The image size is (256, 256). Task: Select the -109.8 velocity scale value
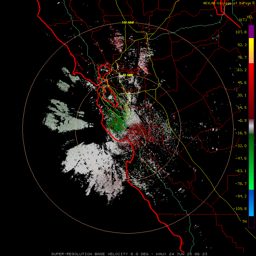coord(240,209)
